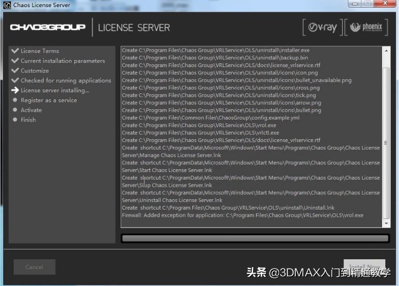Viewport: 399px width, 286px height.
Task: Click the Chaos Group logo
Action: click(x=47, y=27)
